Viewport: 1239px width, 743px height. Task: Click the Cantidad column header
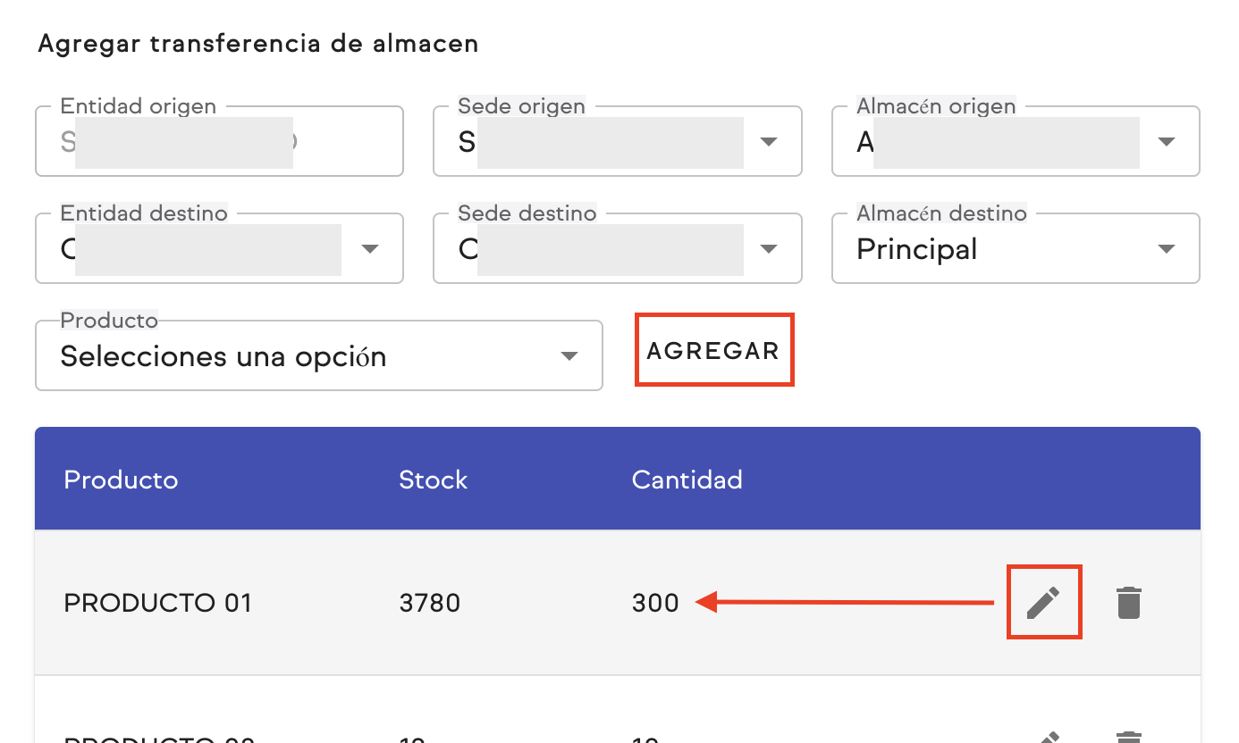pos(687,480)
